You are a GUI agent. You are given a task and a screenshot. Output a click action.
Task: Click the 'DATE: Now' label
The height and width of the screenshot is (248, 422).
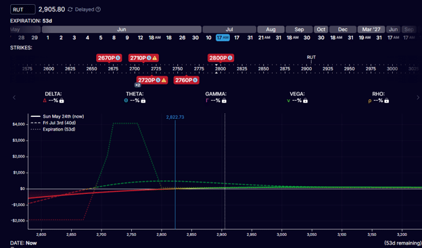tap(24, 243)
